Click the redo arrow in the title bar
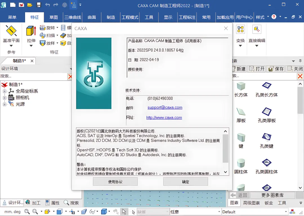 56,5
